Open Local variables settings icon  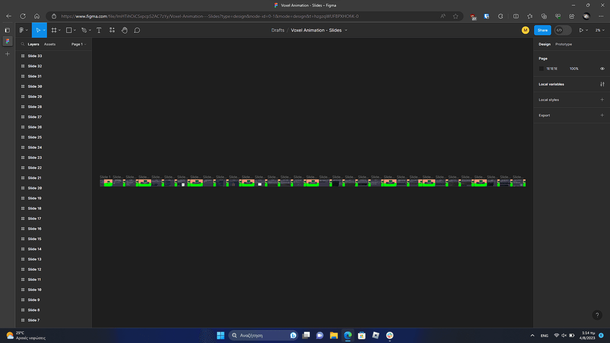602,84
